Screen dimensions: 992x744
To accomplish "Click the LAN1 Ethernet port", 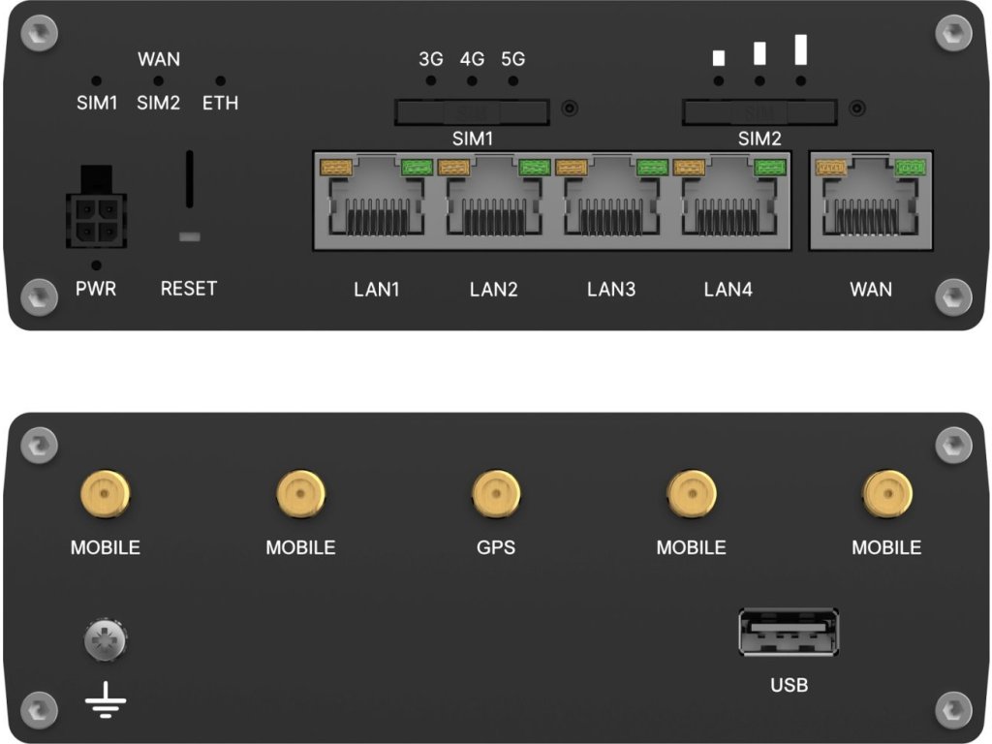I will click(377, 201).
